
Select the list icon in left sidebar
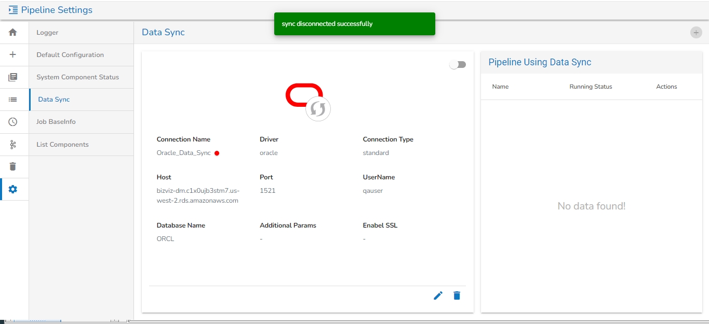[x=13, y=100]
